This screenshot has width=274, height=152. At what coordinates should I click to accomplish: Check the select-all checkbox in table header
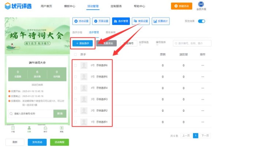[x=75, y=55]
